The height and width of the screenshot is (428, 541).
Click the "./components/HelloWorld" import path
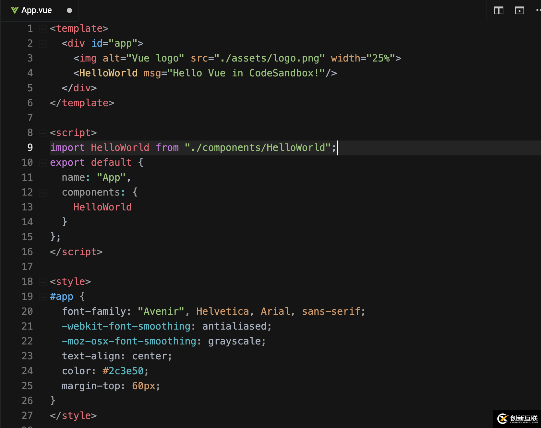click(x=258, y=148)
